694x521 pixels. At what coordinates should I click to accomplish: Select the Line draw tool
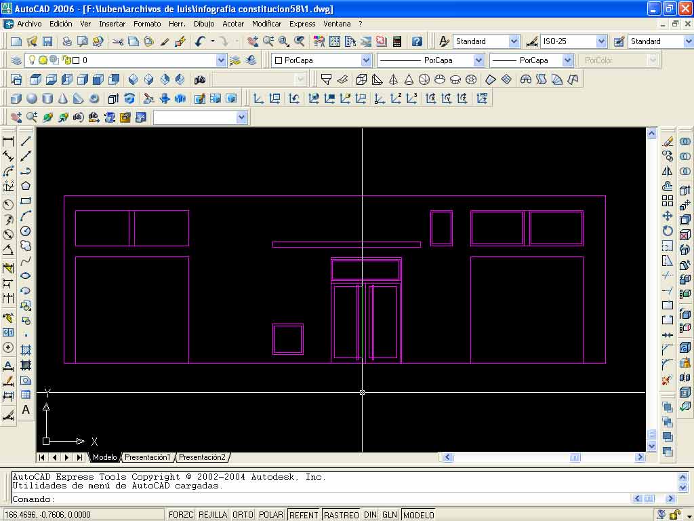[26, 141]
